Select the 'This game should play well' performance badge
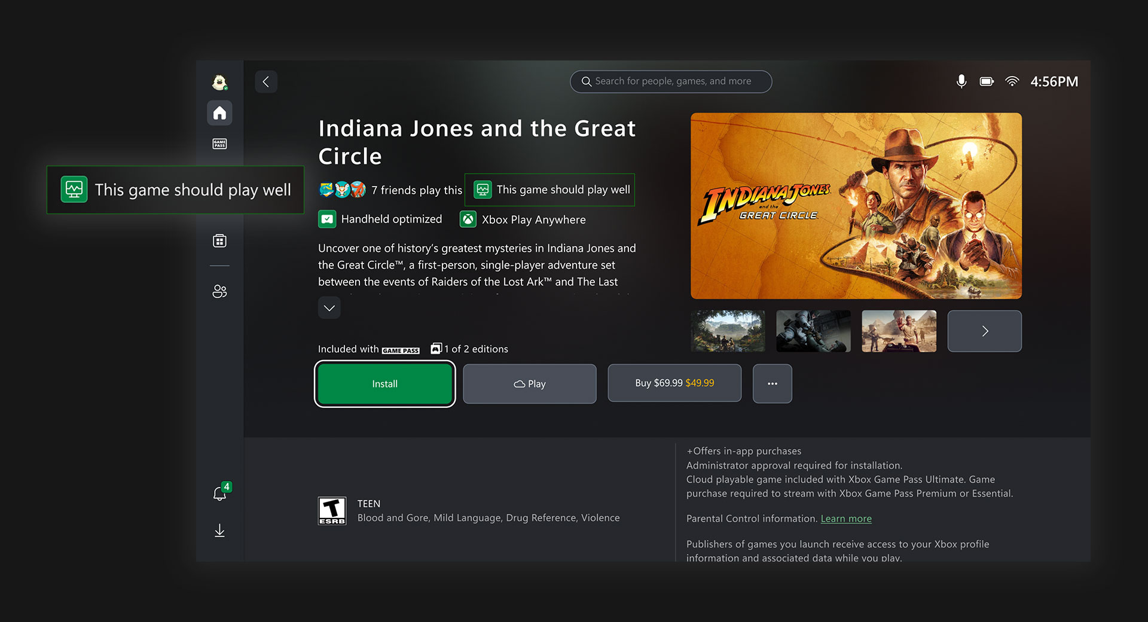 549,190
